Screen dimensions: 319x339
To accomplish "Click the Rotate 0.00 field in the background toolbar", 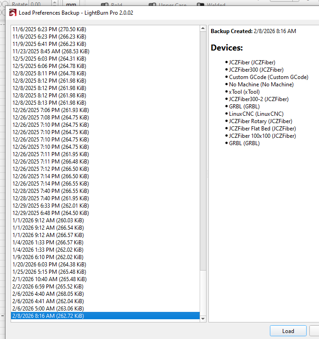I will click(41, 4).
